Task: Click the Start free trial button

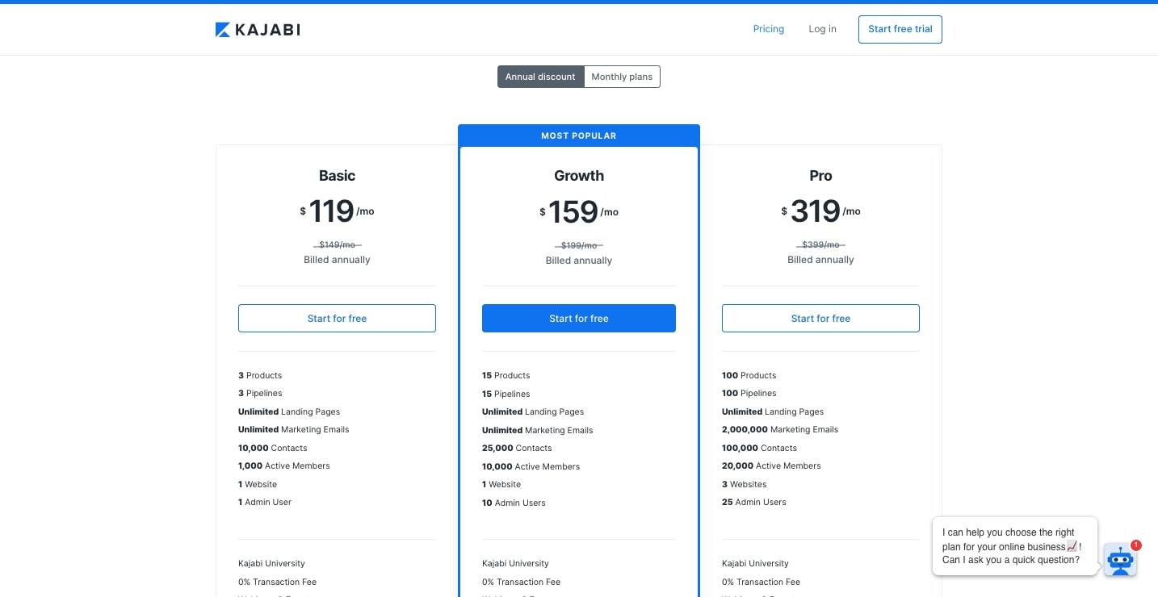Action: click(x=900, y=29)
